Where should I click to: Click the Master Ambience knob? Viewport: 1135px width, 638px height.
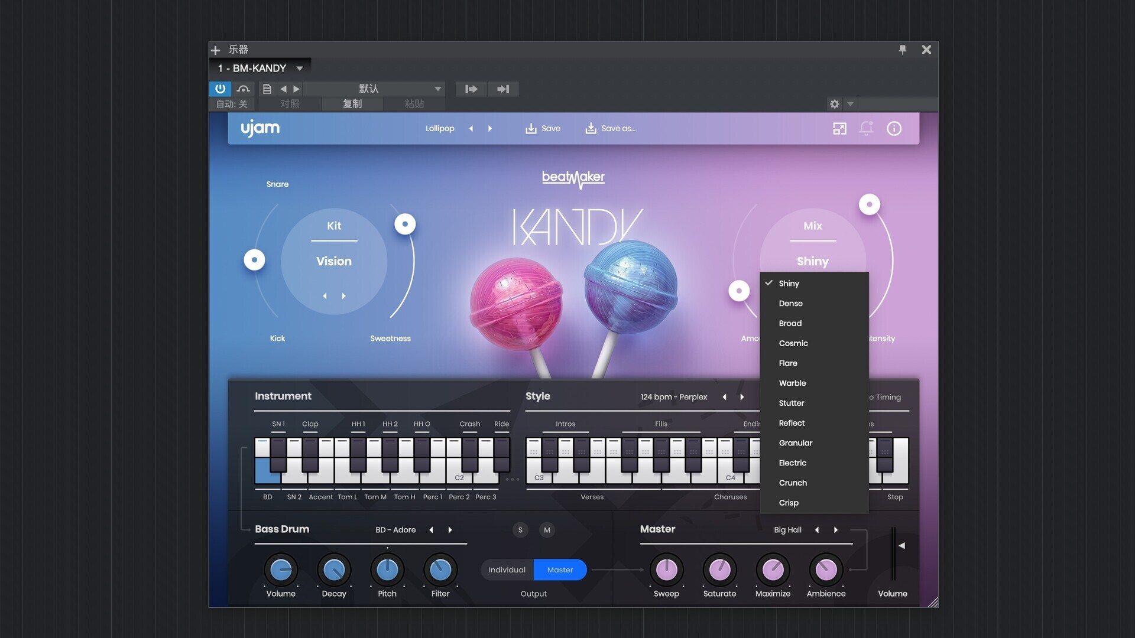(826, 570)
